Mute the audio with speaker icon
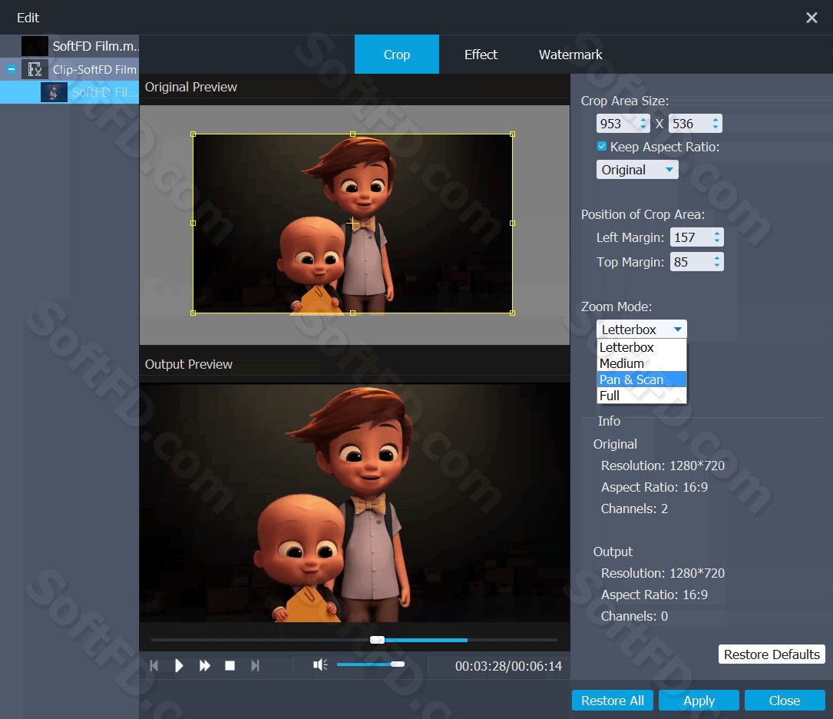The image size is (833, 719). pos(320,664)
